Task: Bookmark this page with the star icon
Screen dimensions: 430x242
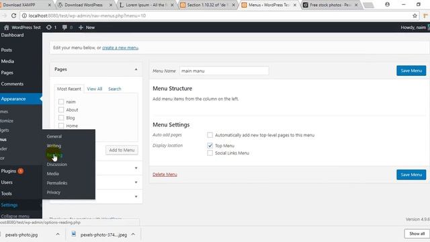Action: pyautogui.click(x=415, y=16)
